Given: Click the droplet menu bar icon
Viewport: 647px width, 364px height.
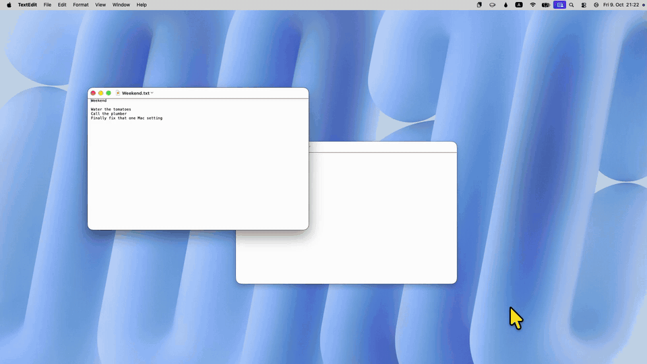Looking at the screenshot, I should click(x=505, y=5).
